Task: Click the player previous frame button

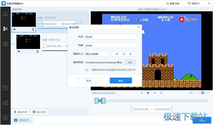Action: (141, 93)
